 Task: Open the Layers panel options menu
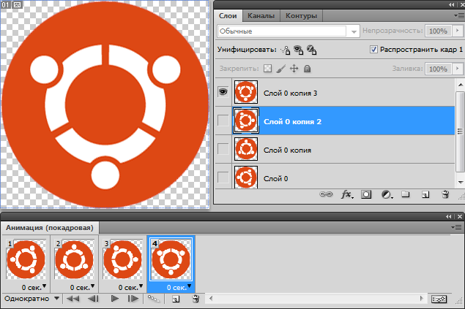pyautogui.click(x=458, y=15)
